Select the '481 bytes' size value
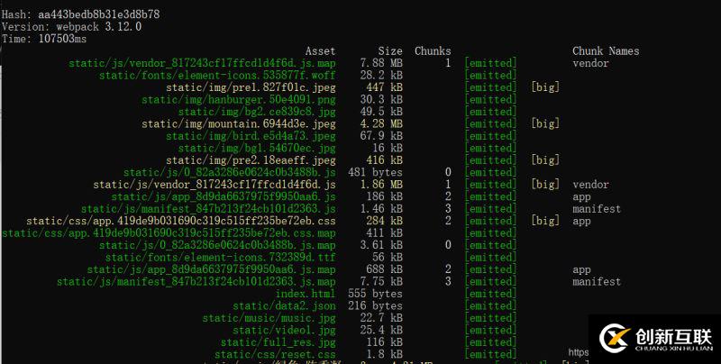 (375, 172)
